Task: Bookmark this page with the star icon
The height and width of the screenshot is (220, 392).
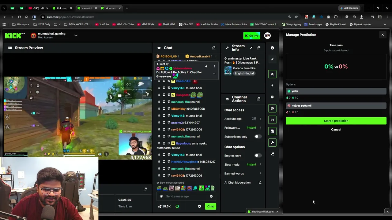Action: (x=296, y=17)
